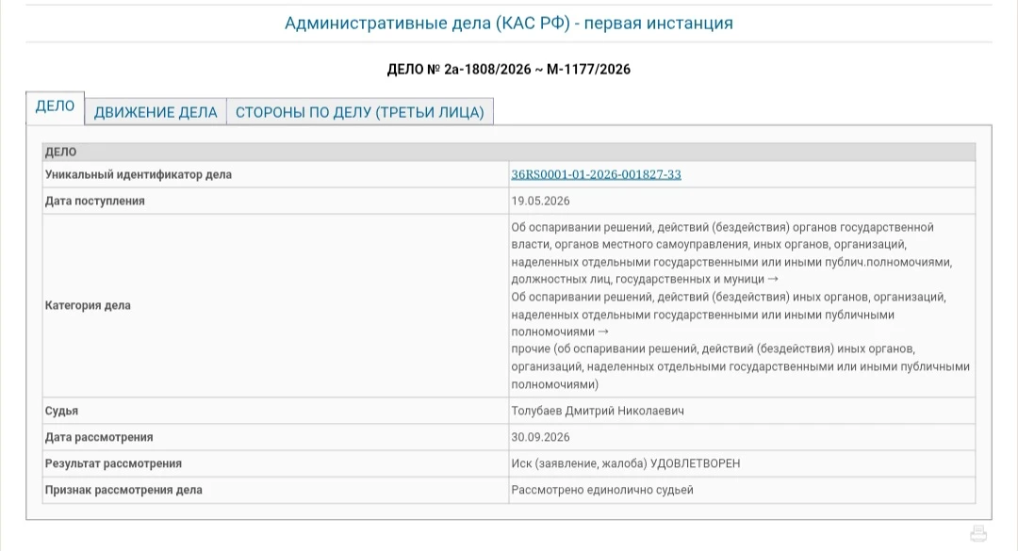1018x551 pixels.
Task: Open the ДВИЖЕНИЕ ДЕЛА tab
Action: point(156,112)
